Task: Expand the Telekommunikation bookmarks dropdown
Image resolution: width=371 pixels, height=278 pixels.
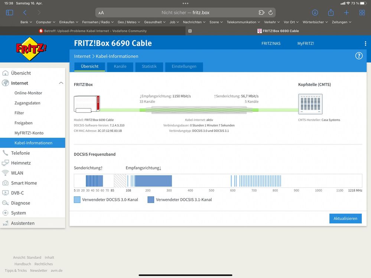Action: click(243, 22)
